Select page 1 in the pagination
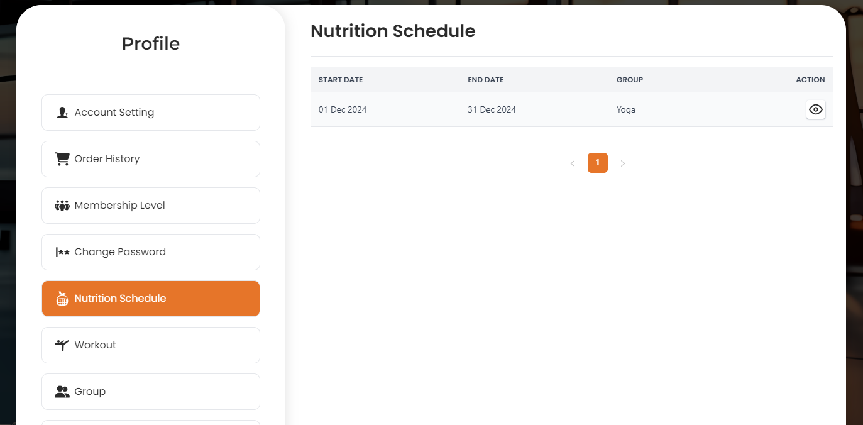Image resolution: width=863 pixels, height=425 pixels. (597, 163)
